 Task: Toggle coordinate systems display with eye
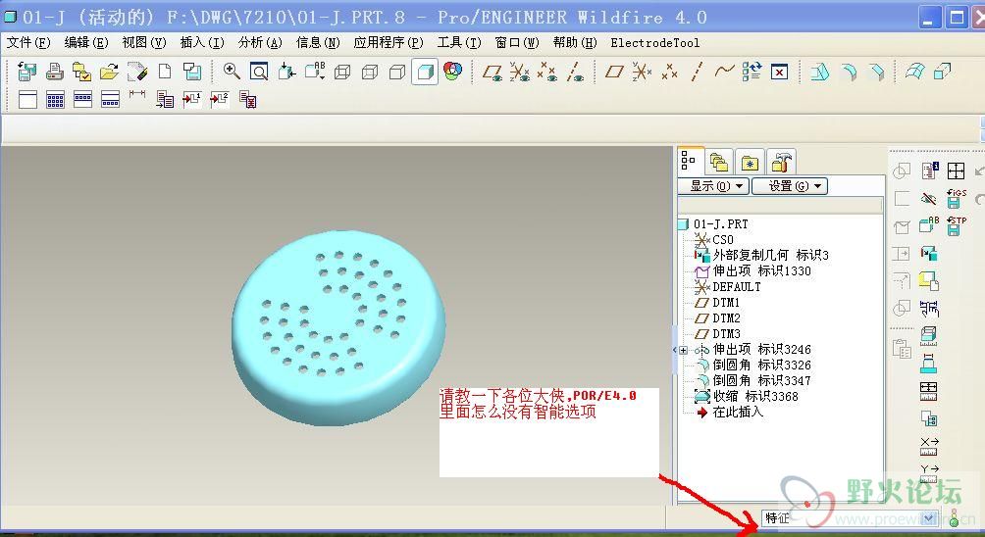[x=520, y=73]
